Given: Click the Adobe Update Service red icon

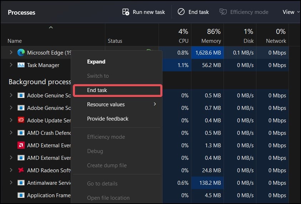Looking at the screenshot, I should pyautogui.click(x=21, y=120).
